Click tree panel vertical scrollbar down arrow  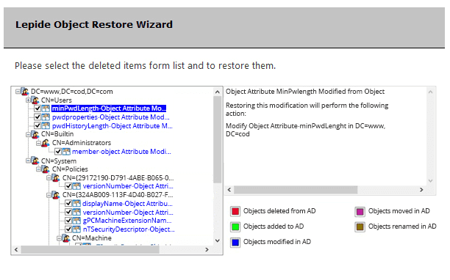(218, 241)
